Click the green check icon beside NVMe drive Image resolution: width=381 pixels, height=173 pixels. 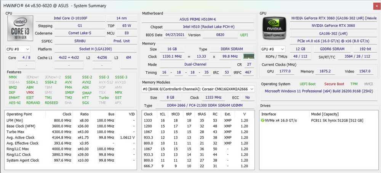click(x=263, y=120)
